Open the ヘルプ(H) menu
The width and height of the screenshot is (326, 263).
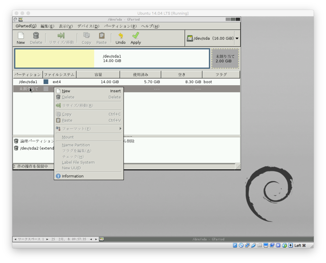click(150, 26)
